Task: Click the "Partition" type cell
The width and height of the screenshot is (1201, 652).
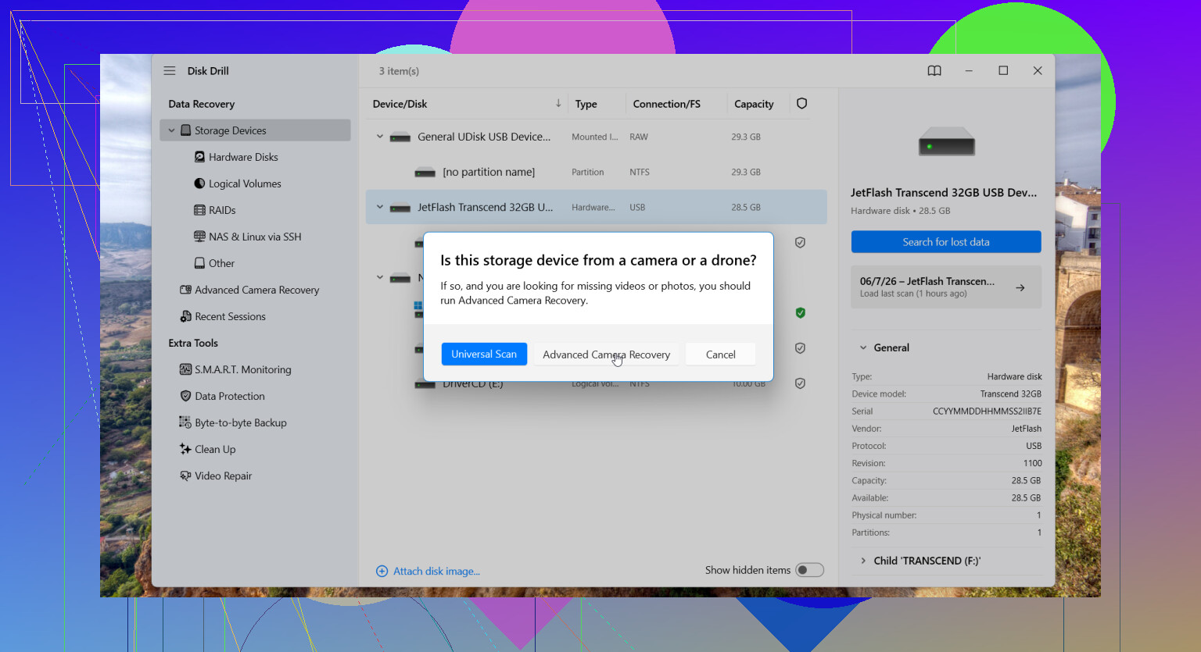Action: [588, 172]
